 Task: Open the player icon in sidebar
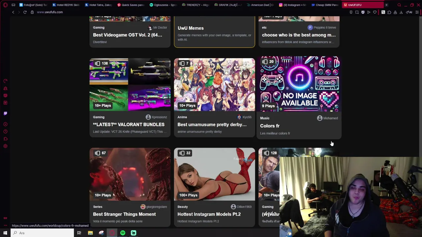[x=5, y=124]
